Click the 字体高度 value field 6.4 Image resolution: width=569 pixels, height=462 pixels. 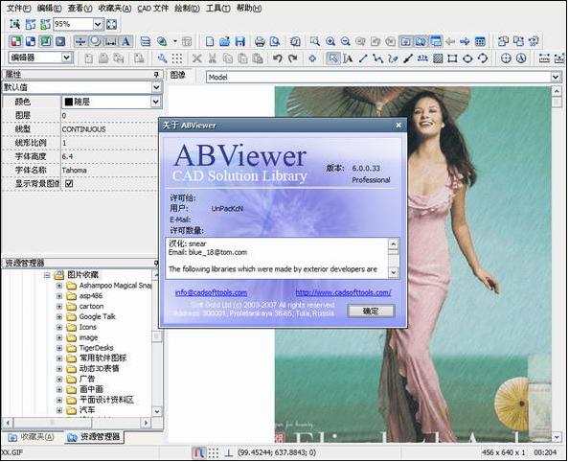109,156
